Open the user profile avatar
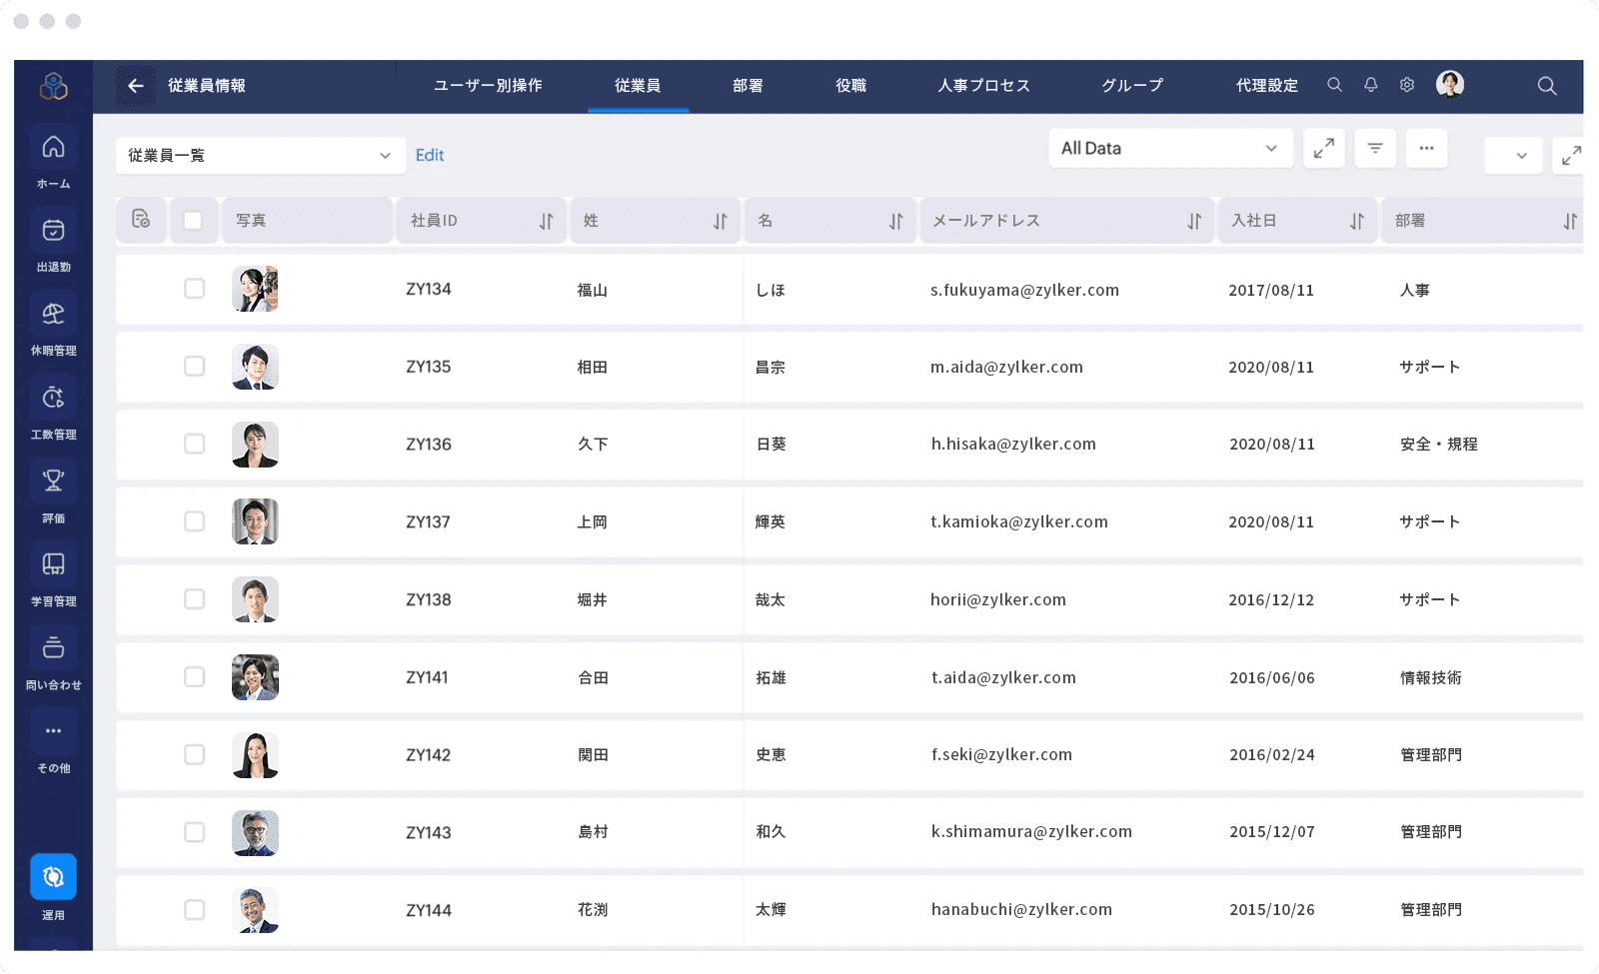This screenshot has height=974, width=1599. pyautogui.click(x=1450, y=85)
